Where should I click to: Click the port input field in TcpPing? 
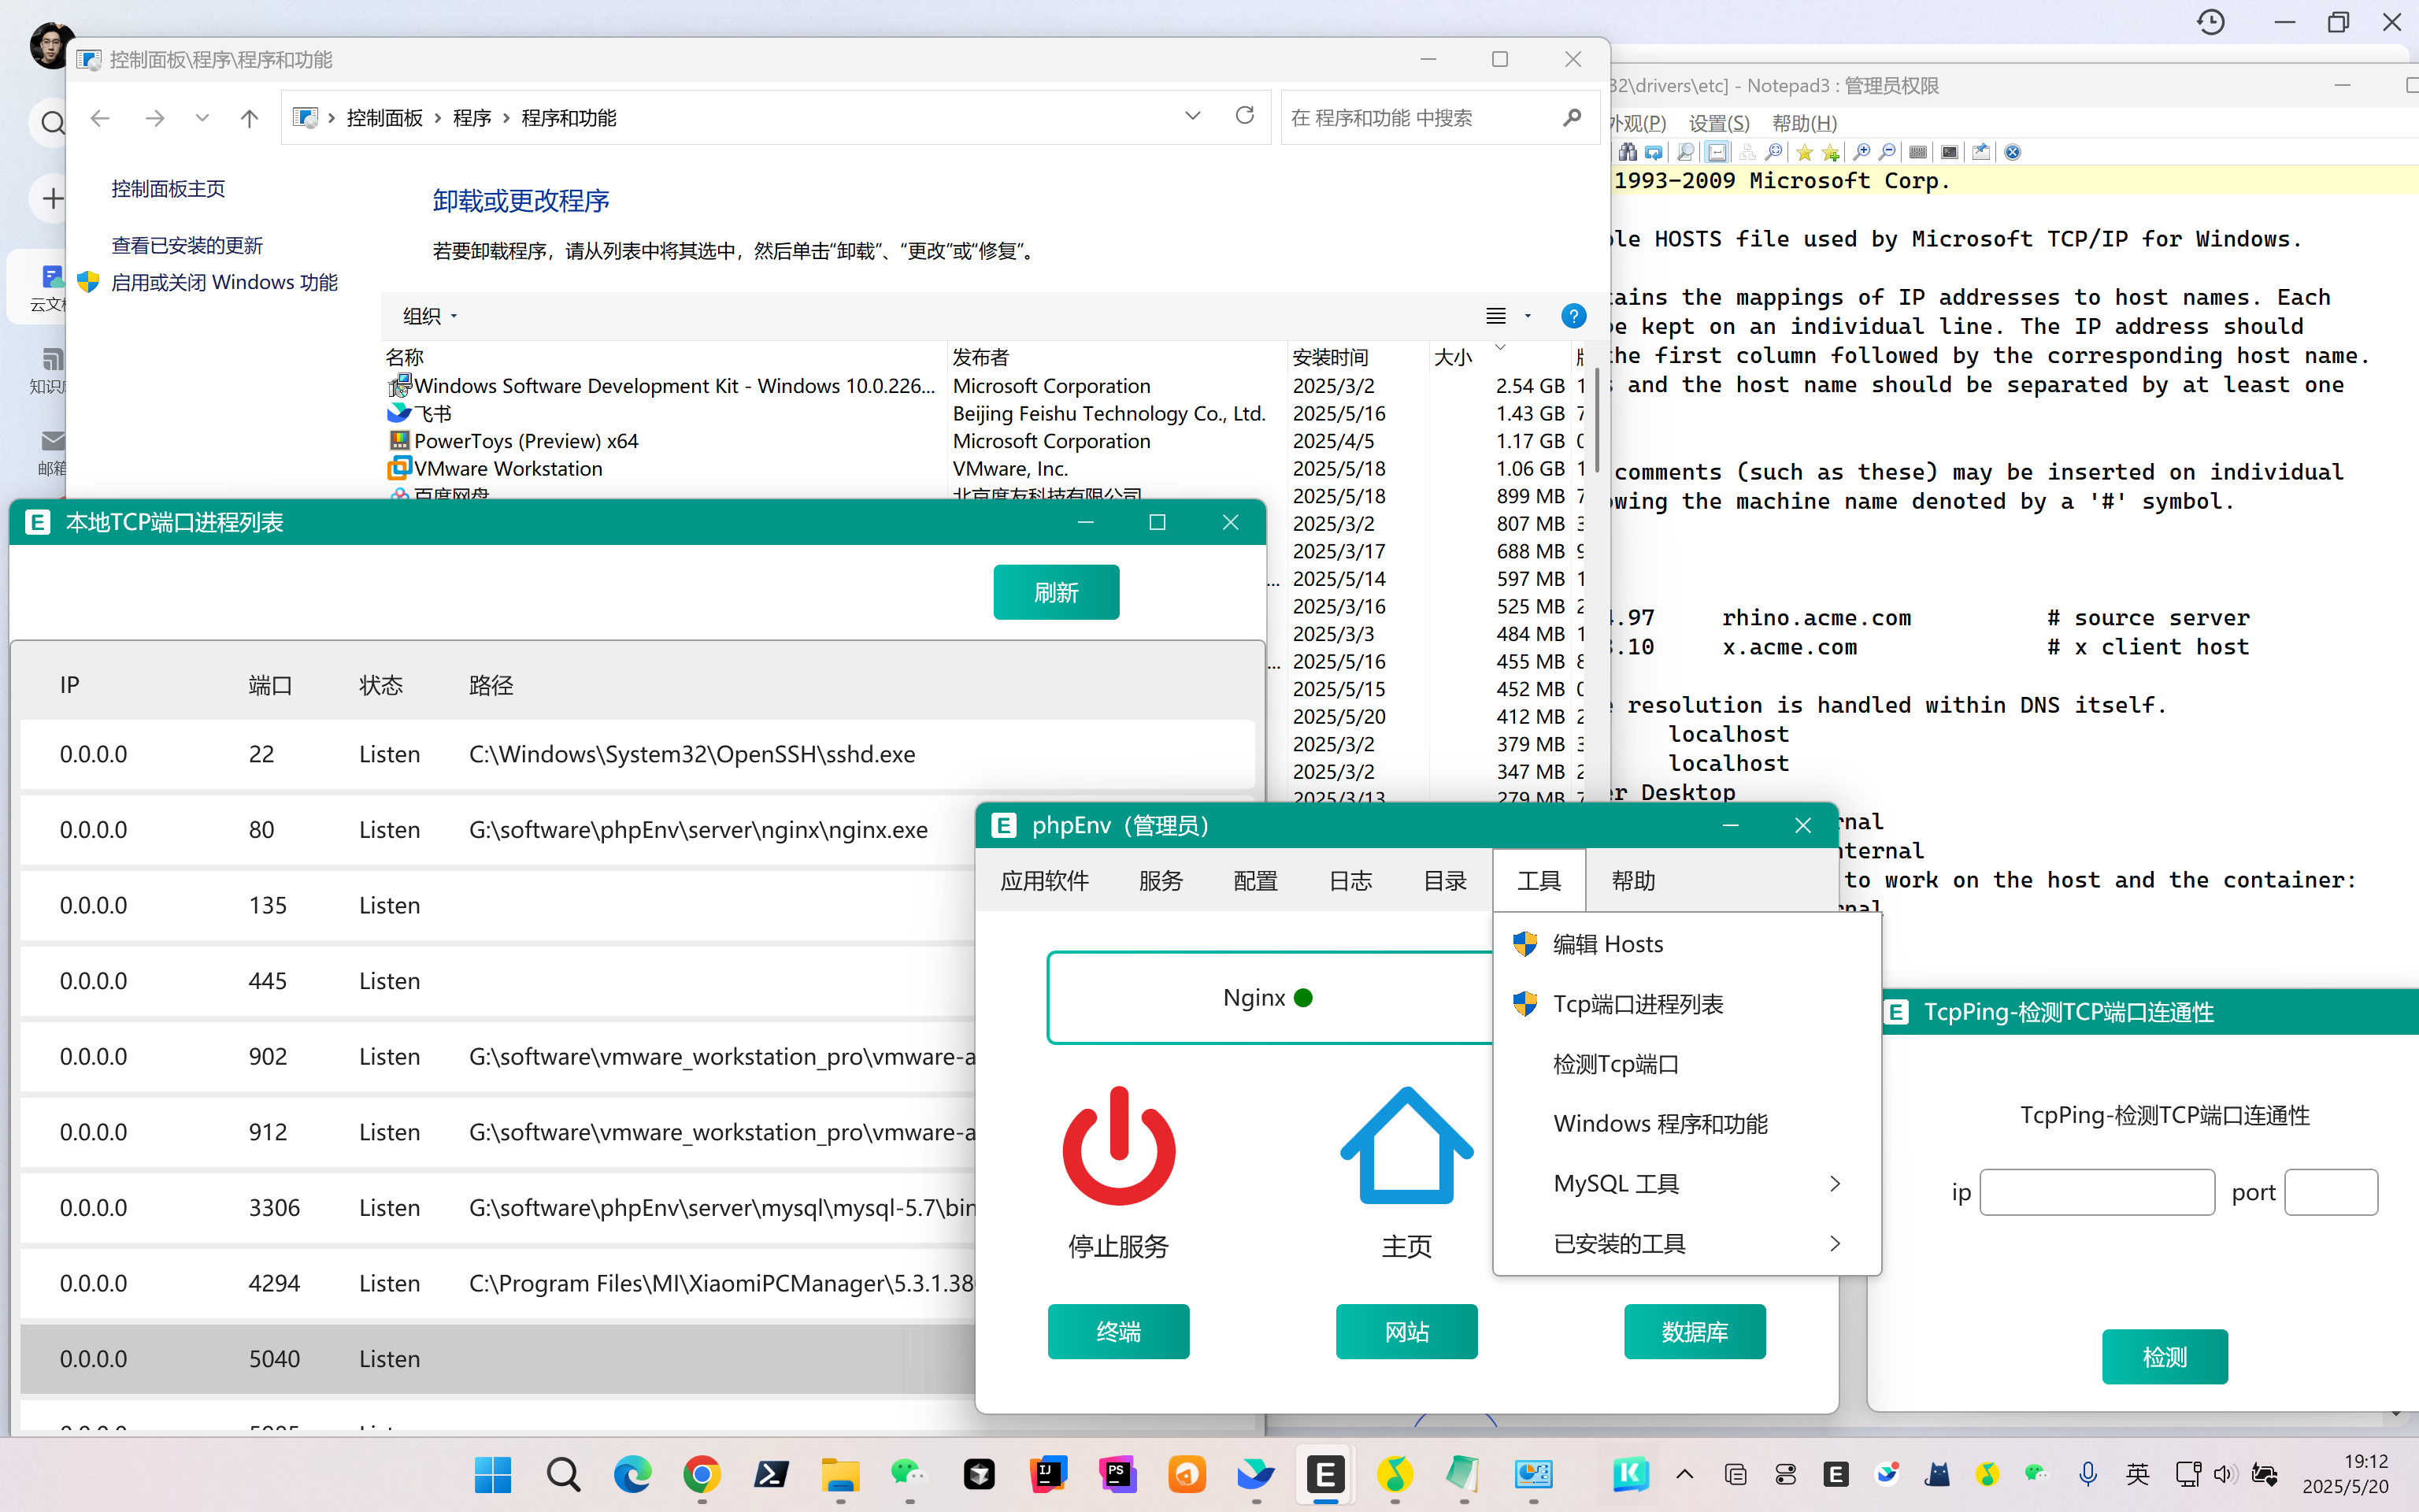click(2331, 1192)
